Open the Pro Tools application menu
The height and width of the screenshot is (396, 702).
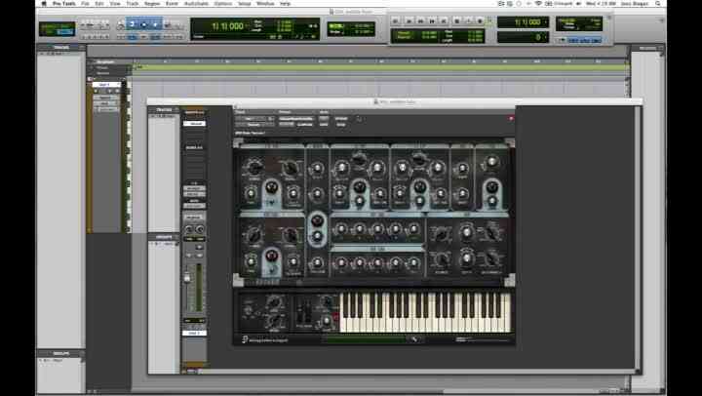pos(64,3)
